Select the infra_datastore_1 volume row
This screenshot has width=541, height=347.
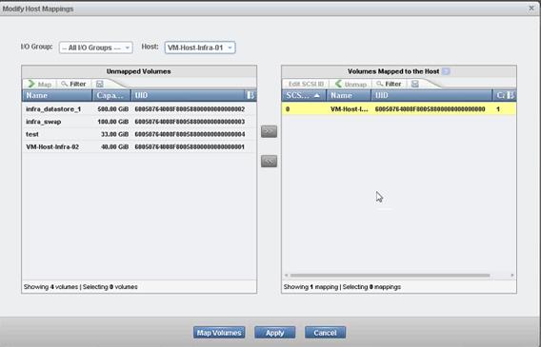[139, 109]
